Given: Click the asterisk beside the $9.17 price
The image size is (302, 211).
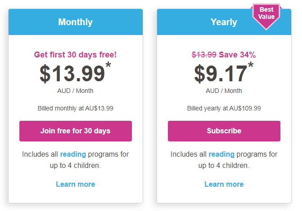Looking at the screenshot, I should pyautogui.click(x=250, y=67).
